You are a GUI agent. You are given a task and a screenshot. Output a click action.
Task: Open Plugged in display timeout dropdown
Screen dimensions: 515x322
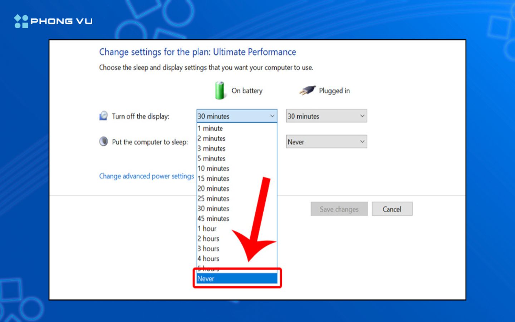pyautogui.click(x=326, y=116)
